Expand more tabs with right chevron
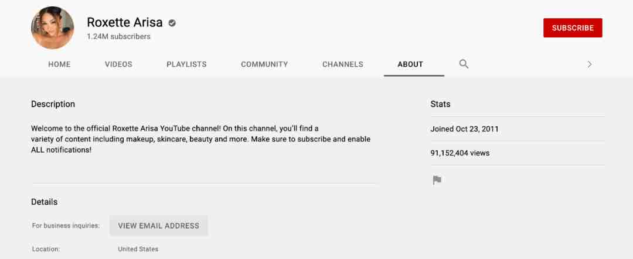 point(590,64)
